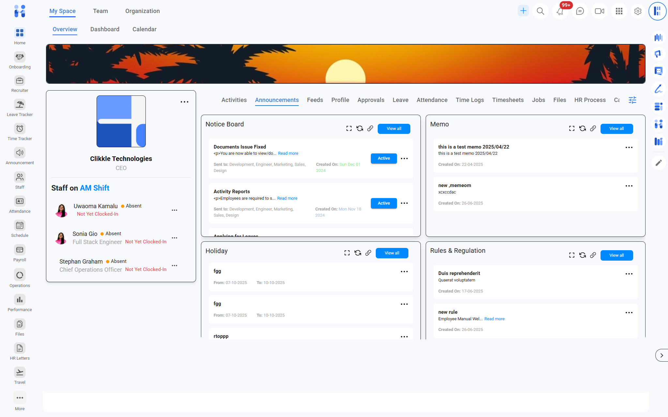
Task: Click Read more on Documents Issue Fixed
Action: click(x=288, y=153)
